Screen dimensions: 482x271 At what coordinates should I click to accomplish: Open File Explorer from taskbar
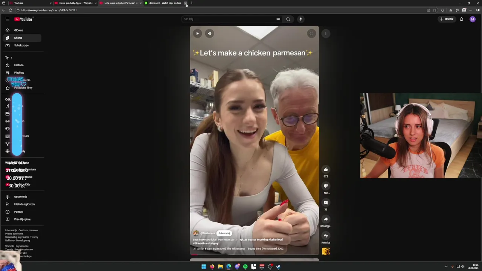(x=220, y=266)
